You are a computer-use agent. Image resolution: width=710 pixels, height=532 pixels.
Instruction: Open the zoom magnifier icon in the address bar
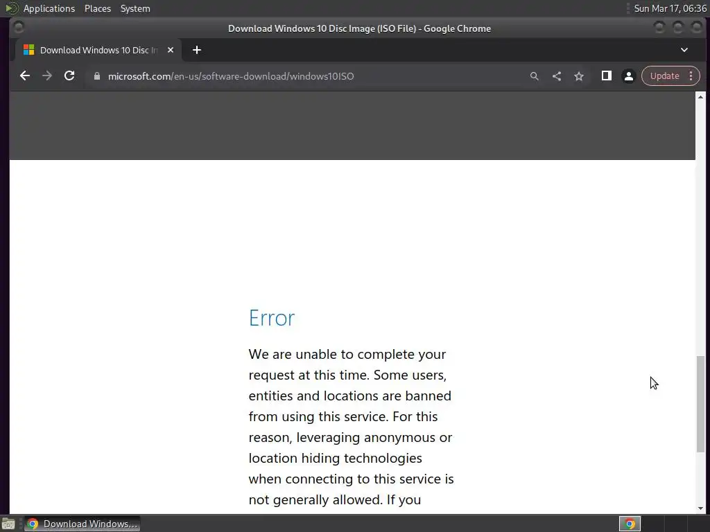click(535, 76)
